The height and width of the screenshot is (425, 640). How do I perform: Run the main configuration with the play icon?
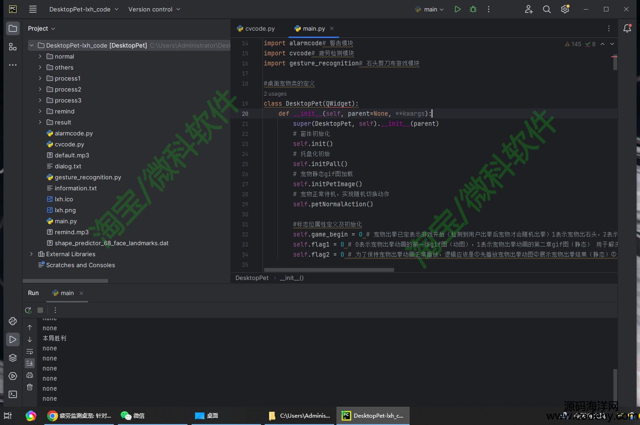click(457, 9)
